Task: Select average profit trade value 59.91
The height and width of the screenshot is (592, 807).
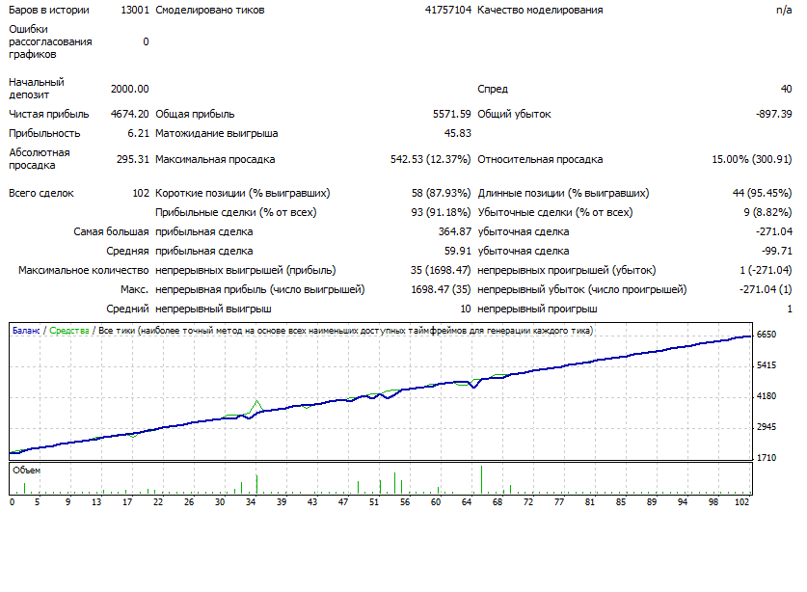Action: point(458,252)
